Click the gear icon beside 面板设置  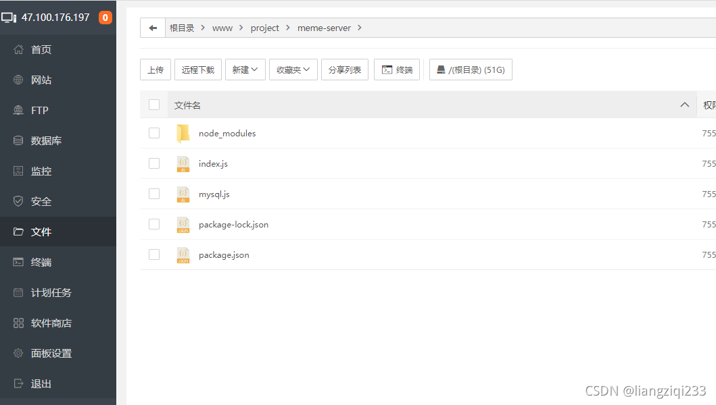pos(18,353)
